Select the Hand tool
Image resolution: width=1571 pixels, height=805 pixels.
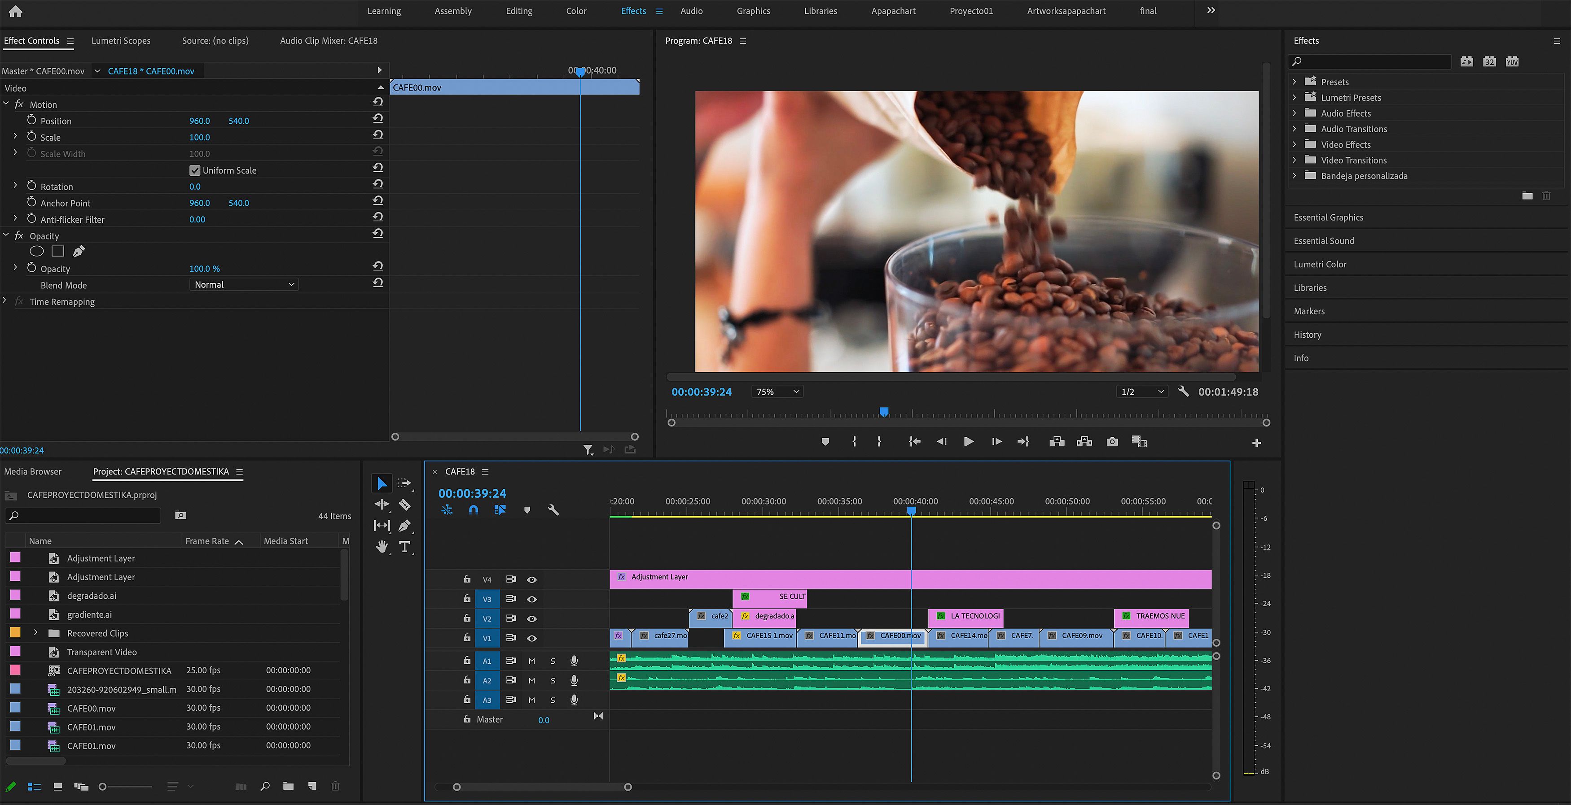click(382, 547)
